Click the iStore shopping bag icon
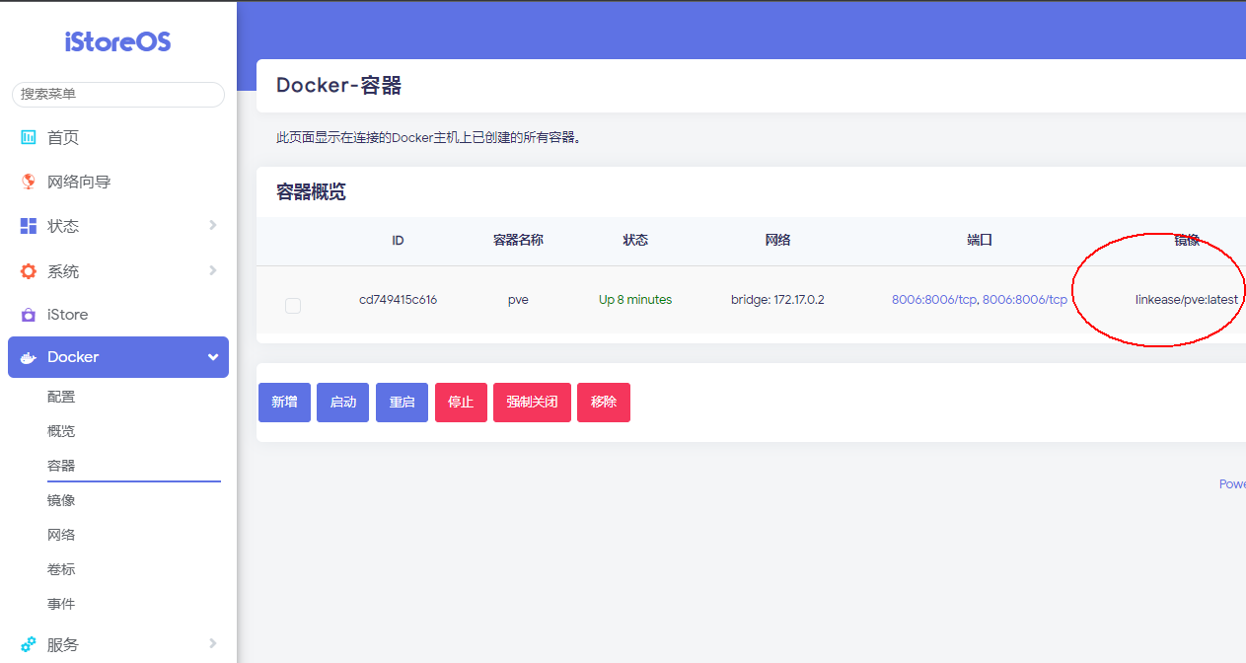This screenshot has height=663, width=1246. click(29, 315)
